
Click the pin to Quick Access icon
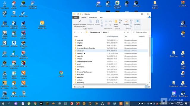tap(80, 21)
